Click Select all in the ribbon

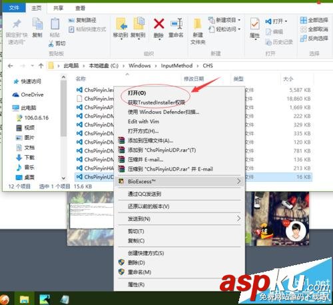point(314,20)
